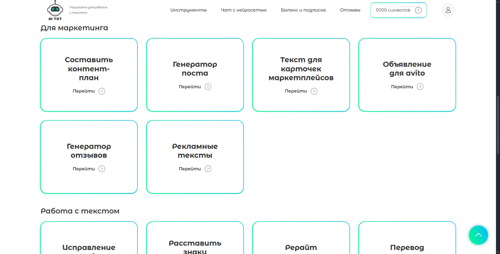Click the AI TXT robot logo
Viewport: 500px width, 254px height.
(x=55, y=10)
